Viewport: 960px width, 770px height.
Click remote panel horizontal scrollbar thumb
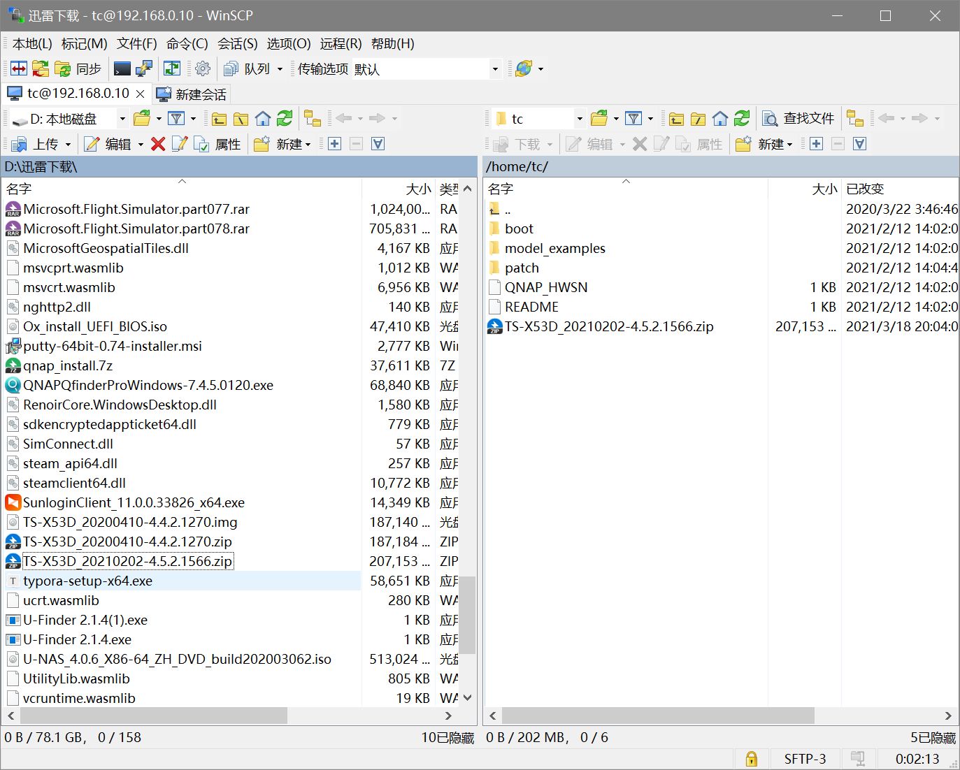click(658, 715)
